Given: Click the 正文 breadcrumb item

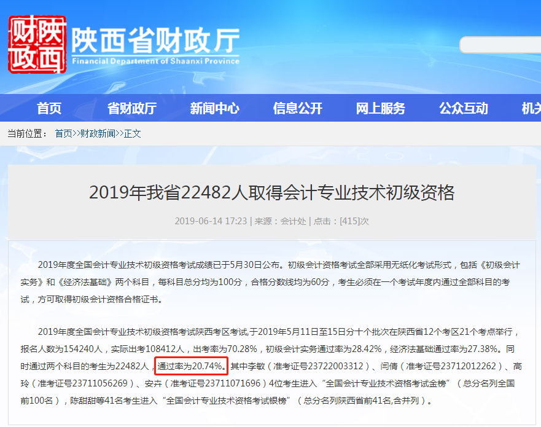Looking at the screenshot, I should click(x=132, y=133).
